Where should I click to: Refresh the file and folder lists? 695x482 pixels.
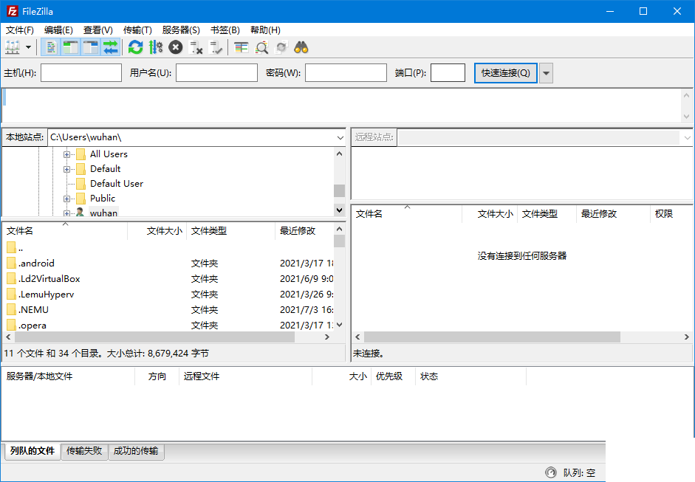(135, 47)
